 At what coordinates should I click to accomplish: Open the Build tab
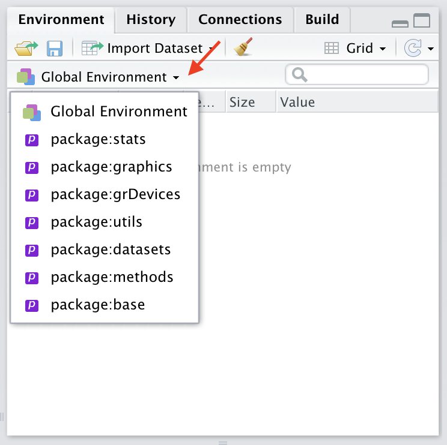click(322, 20)
